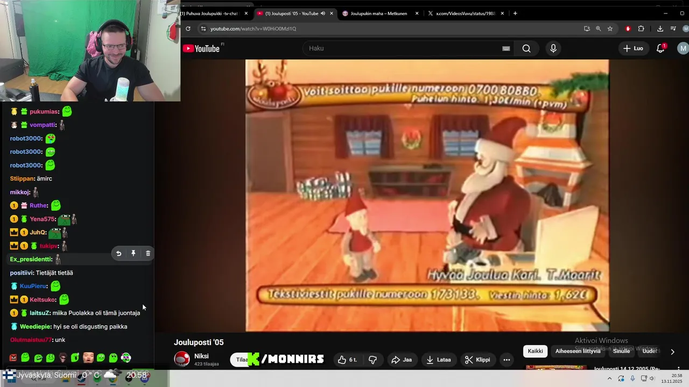Screen dimensions: 689x387
Task: Open the Niksi channel avatar
Action: (182, 359)
